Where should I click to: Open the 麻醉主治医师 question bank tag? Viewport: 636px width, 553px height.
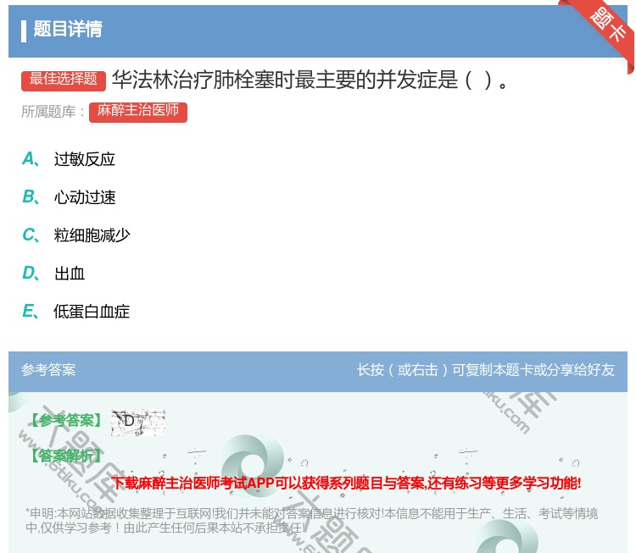[138, 112]
